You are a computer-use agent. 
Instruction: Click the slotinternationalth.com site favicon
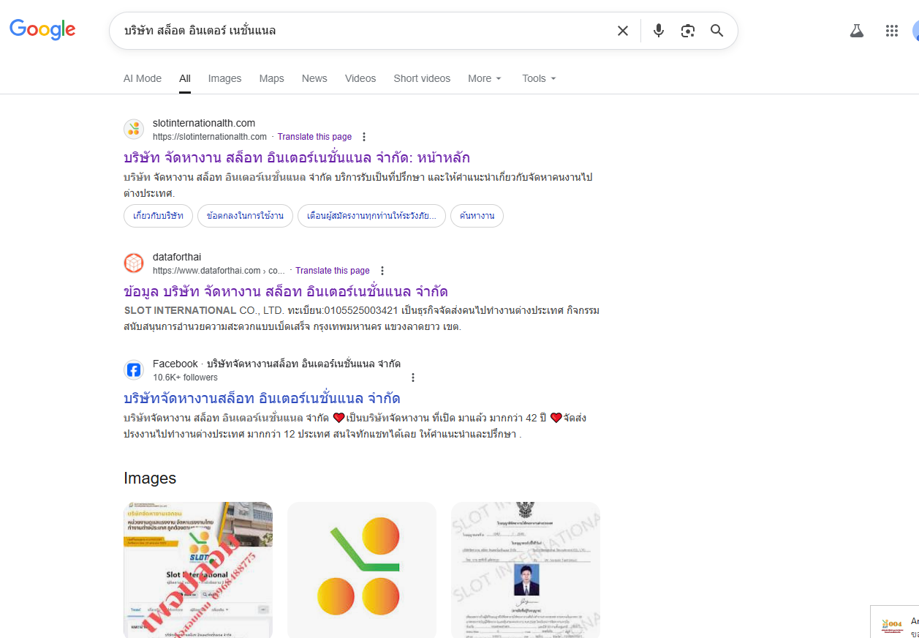134,130
